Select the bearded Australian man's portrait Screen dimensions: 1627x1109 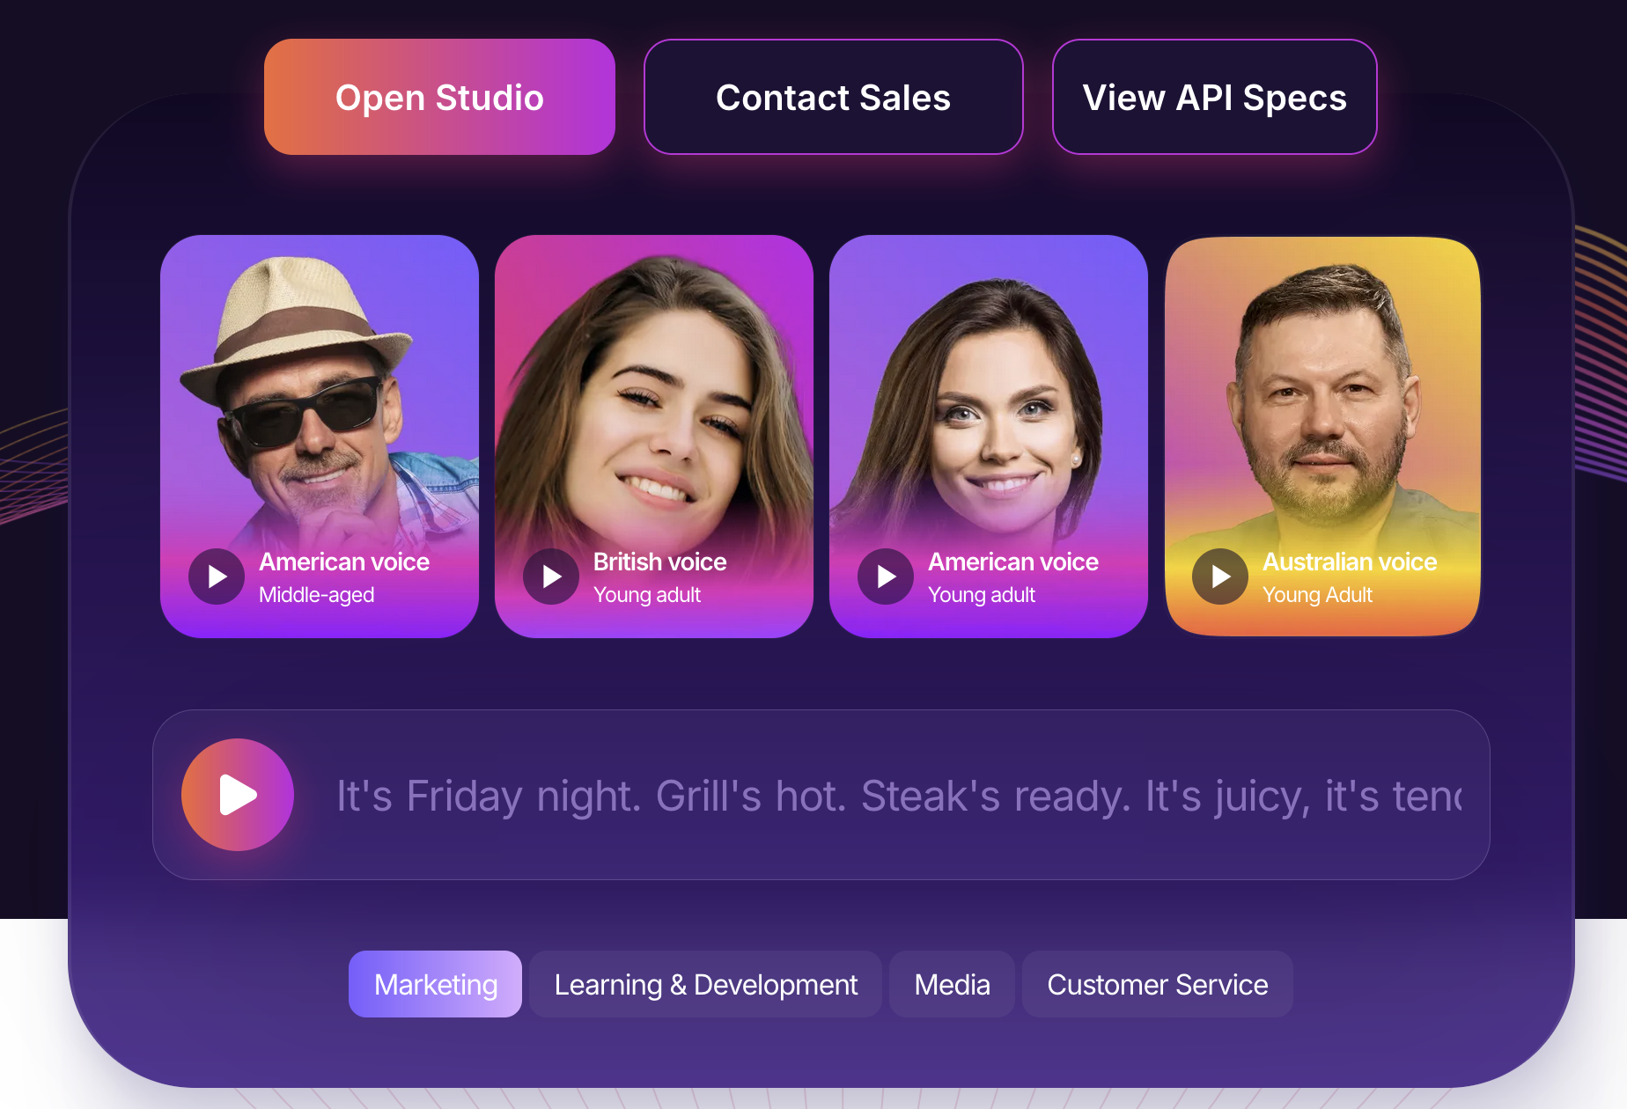point(1323,396)
